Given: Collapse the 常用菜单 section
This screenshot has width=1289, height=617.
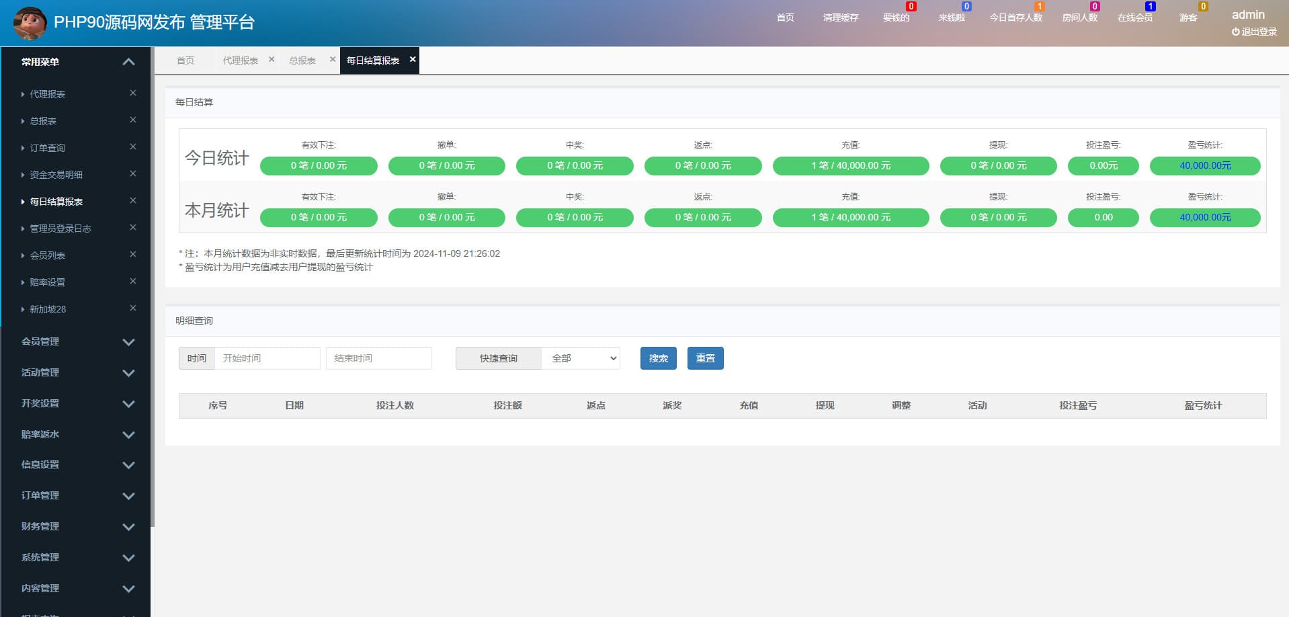Looking at the screenshot, I should [x=128, y=62].
